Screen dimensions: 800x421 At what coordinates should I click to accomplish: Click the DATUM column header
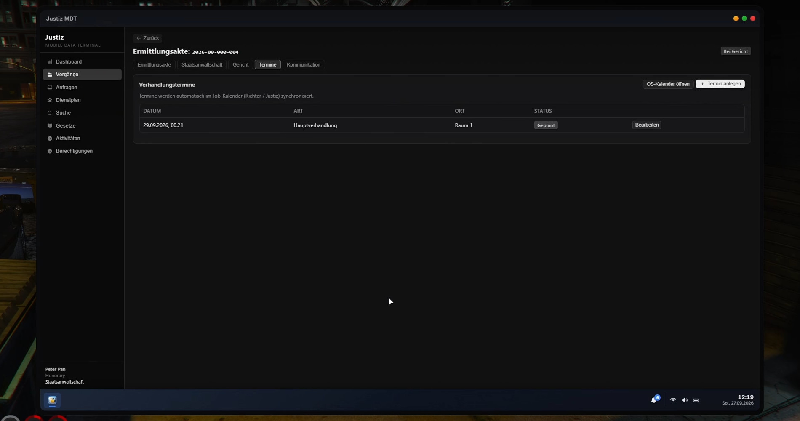pos(152,111)
